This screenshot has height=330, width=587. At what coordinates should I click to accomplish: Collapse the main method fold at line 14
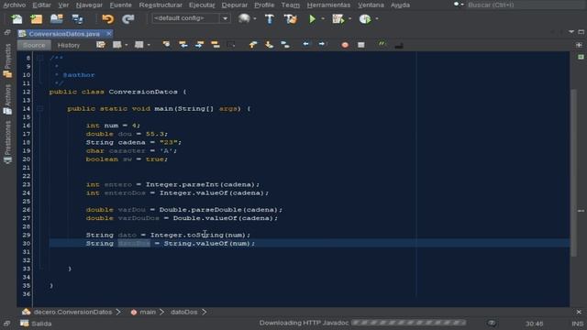click(39, 108)
